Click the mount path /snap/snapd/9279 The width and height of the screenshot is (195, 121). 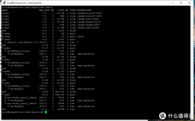tap(89, 22)
